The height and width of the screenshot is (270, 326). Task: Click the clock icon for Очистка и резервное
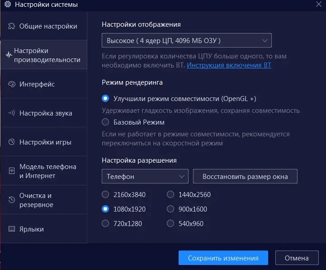tap(12, 200)
